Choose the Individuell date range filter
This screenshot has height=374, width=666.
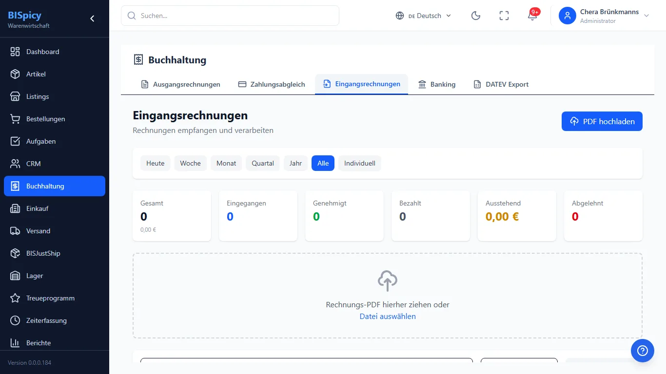point(360,163)
